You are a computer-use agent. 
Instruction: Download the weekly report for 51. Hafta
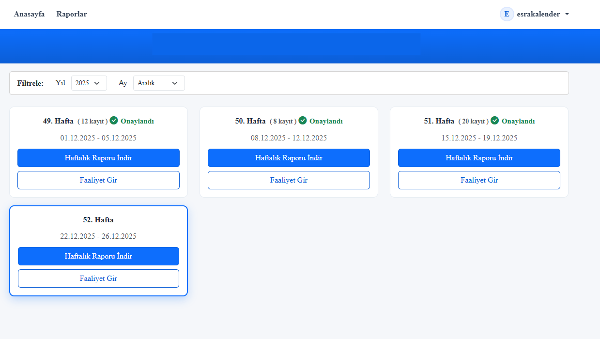[x=479, y=158]
